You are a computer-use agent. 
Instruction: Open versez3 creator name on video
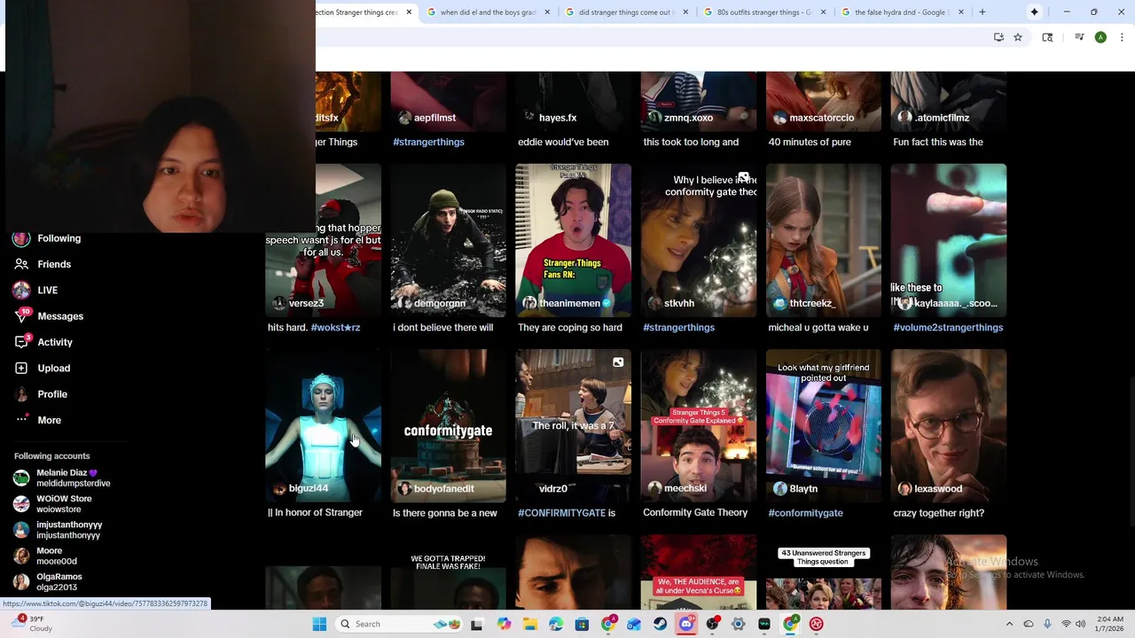point(306,303)
